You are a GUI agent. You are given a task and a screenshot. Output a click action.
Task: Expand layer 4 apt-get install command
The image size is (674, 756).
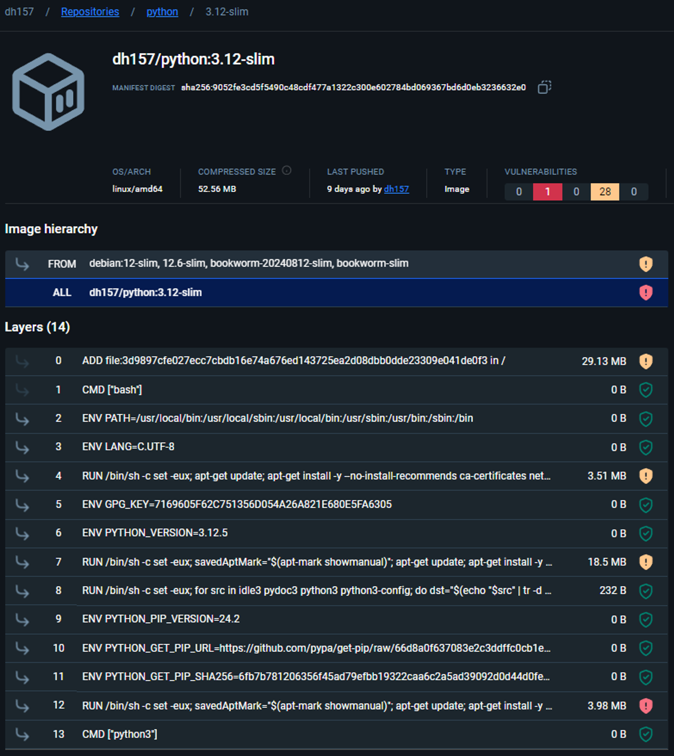[x=22, y=476]
